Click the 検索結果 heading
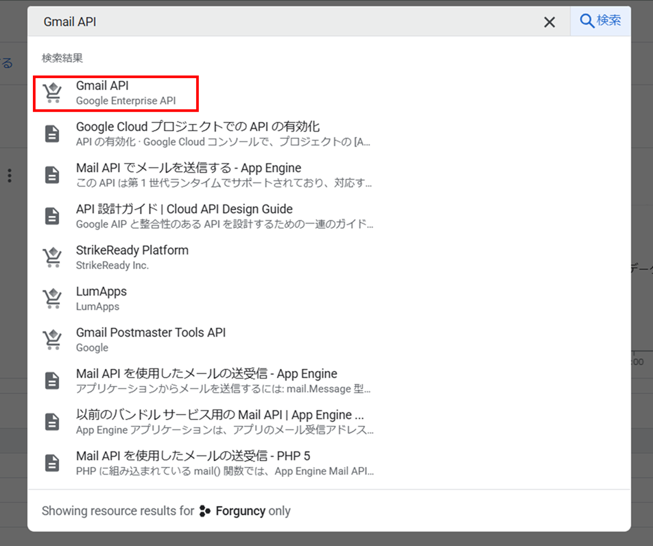 (62, 58)
